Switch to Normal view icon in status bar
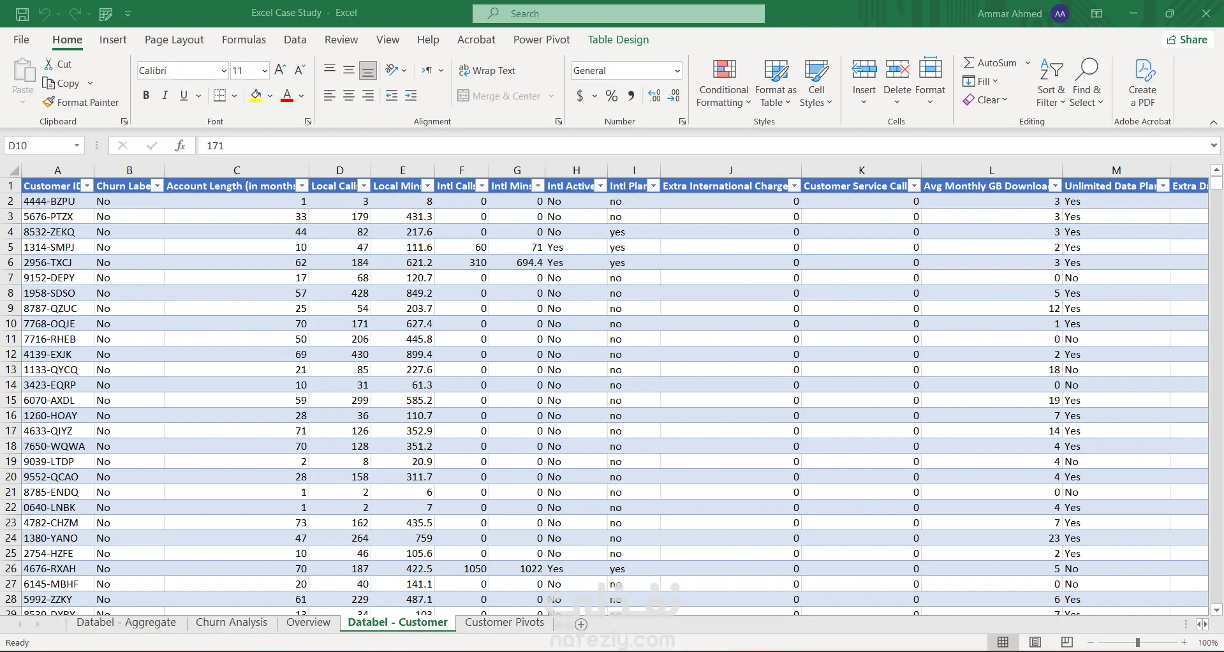The width and height of the screenshot is (1224, 652). coord(1003,642)
